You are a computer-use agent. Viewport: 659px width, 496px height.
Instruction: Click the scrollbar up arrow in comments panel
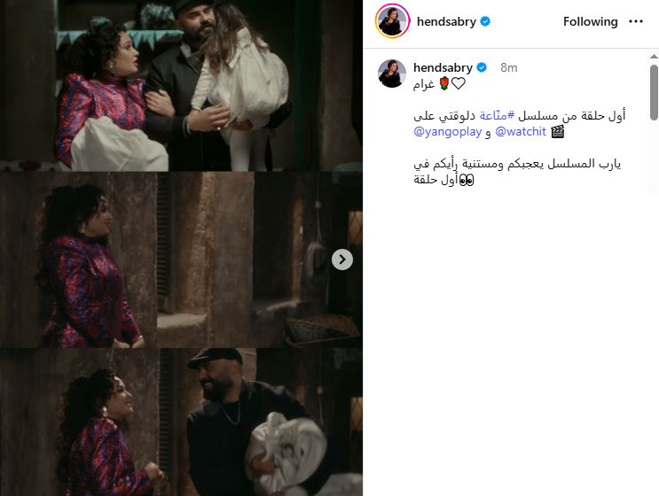[654, 56]
